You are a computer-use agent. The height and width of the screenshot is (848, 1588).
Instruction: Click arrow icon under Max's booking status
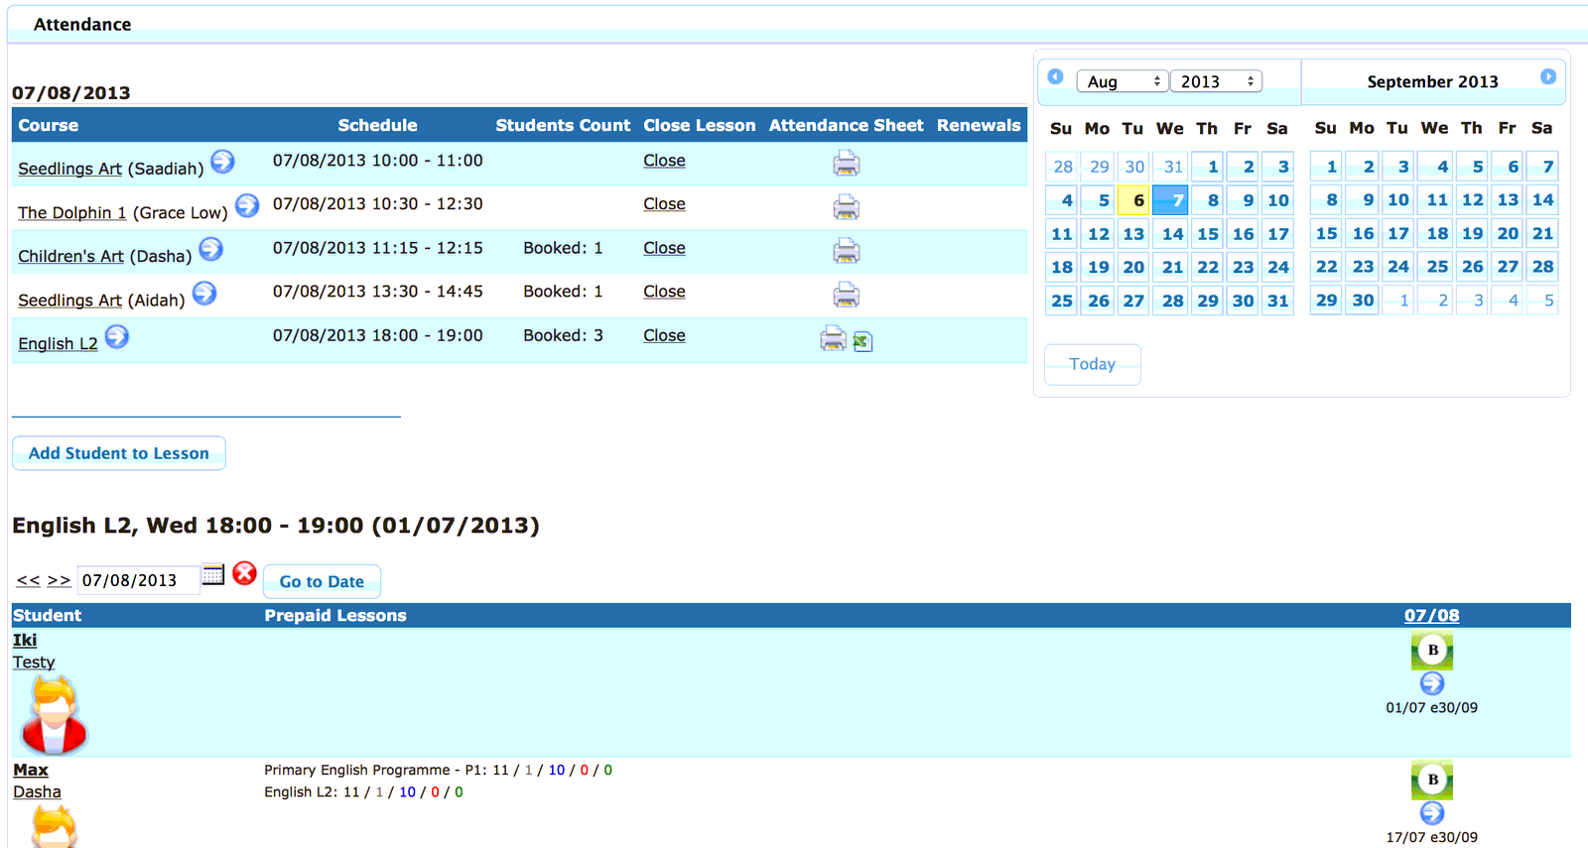pyautogui.click(x=1432, y=813)
